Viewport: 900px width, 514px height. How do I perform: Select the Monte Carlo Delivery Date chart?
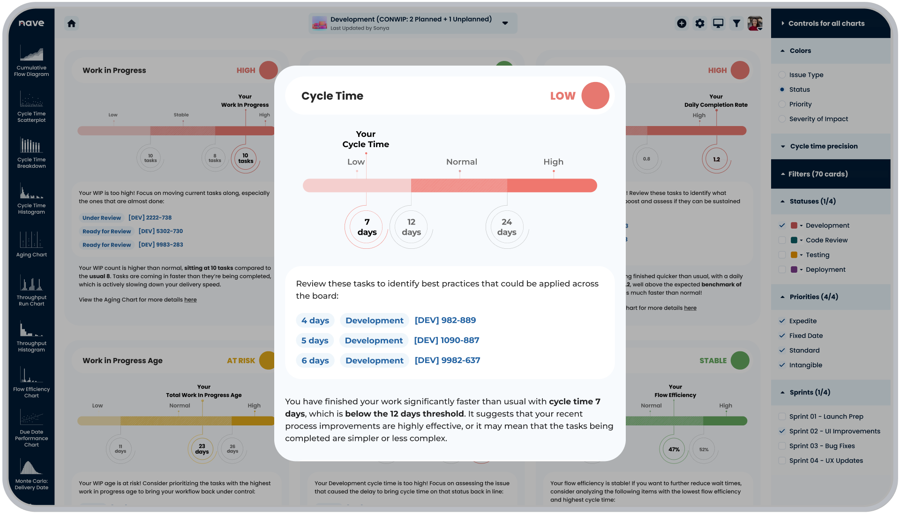click(31, 473)
